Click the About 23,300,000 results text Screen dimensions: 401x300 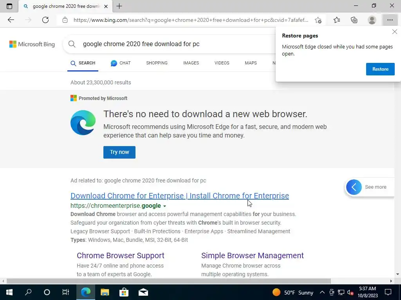tap(101, 82)
